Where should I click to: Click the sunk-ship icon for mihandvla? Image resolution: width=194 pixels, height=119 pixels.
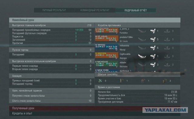tap(142, 48)
